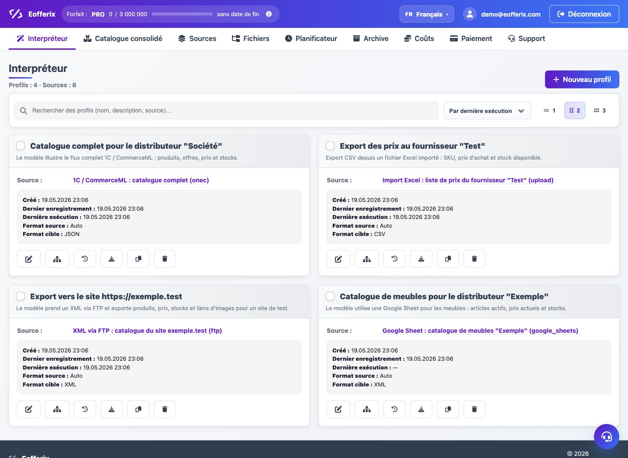This screenshot has width=628, height=458.
Task: Show history for exemple.test export profile
Action: pos(85,409)
